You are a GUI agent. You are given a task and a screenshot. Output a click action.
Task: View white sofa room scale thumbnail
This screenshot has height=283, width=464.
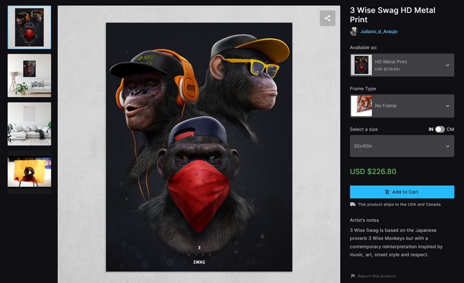point(30,124)
